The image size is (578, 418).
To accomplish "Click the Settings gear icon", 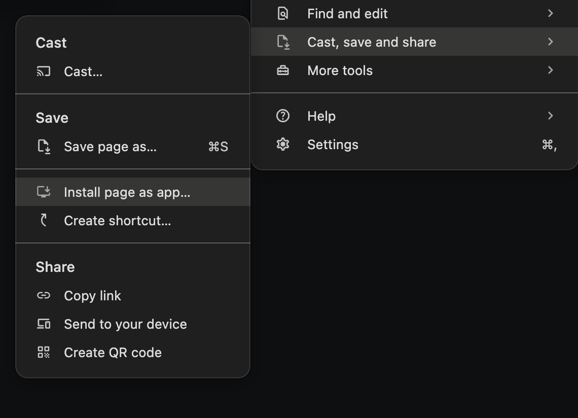I will point(283,144).
